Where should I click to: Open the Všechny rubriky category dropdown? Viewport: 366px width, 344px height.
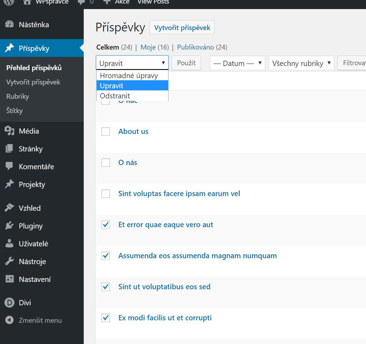(x=301, y=63)
